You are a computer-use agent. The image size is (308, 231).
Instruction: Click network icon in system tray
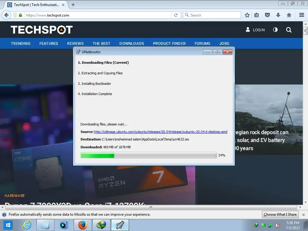[x=270, y=225]
